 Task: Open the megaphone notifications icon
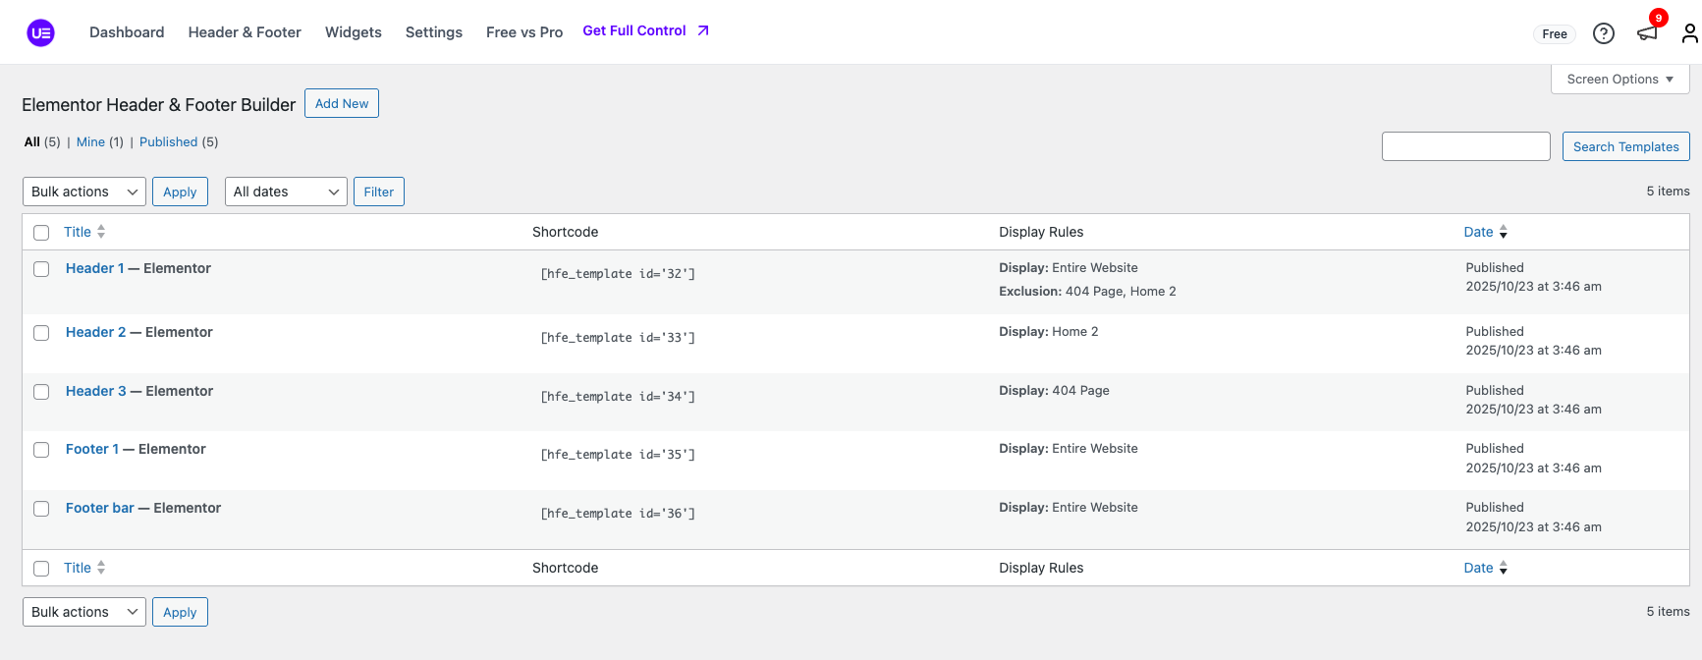pyautogui.click(x=1647, y=33)
